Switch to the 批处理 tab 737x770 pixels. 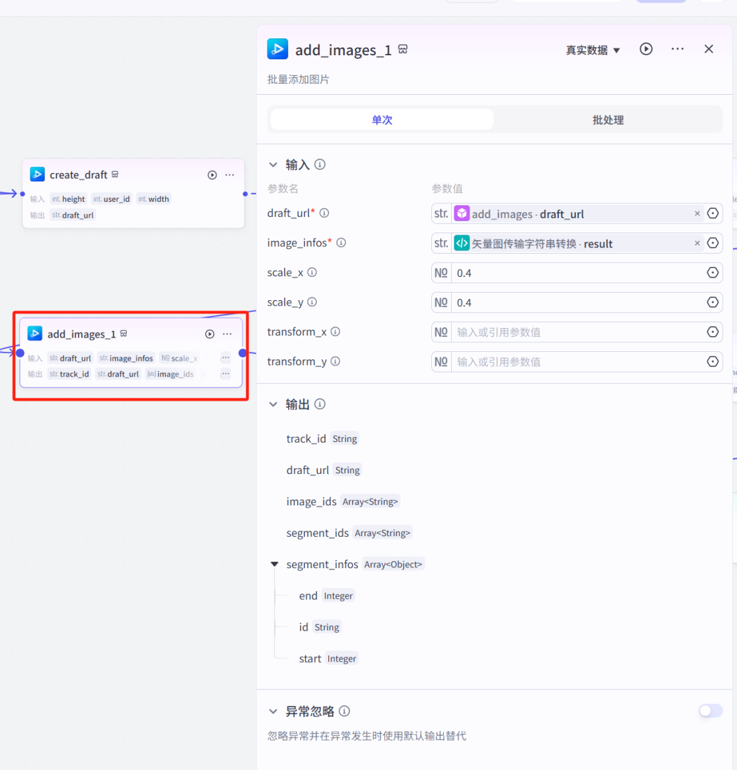(607, 119)
